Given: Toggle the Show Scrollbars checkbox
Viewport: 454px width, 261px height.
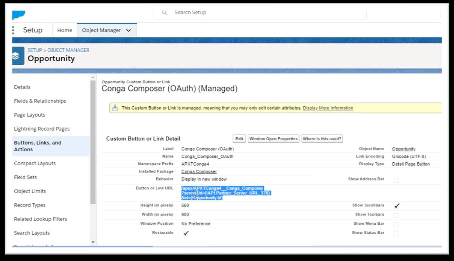Looking at the screenshot, I should [x=396, y=206].
